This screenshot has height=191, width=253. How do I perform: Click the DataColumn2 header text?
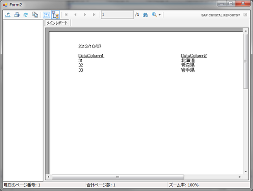(x=194, y=56)
